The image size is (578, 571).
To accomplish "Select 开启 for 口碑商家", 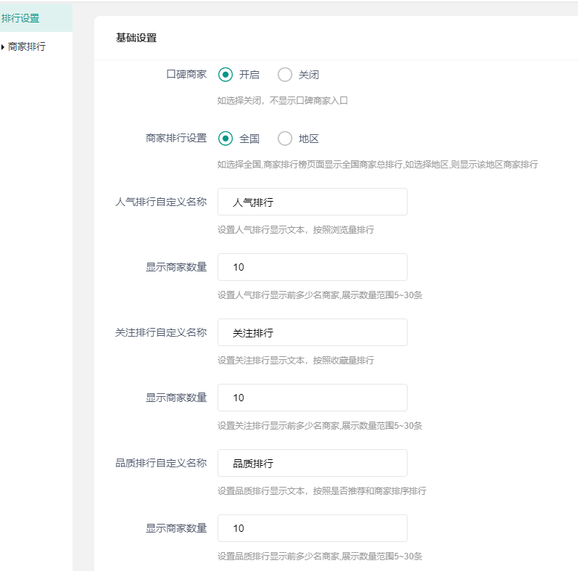I will (226, 75).
